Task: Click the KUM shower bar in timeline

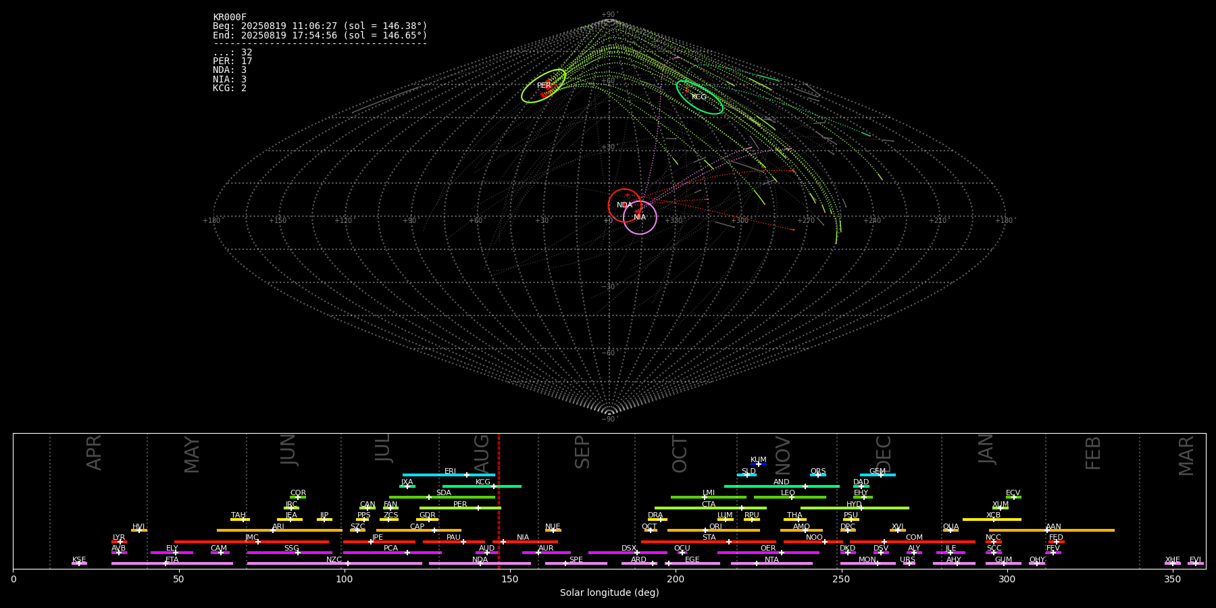Action: click(759, 464)
